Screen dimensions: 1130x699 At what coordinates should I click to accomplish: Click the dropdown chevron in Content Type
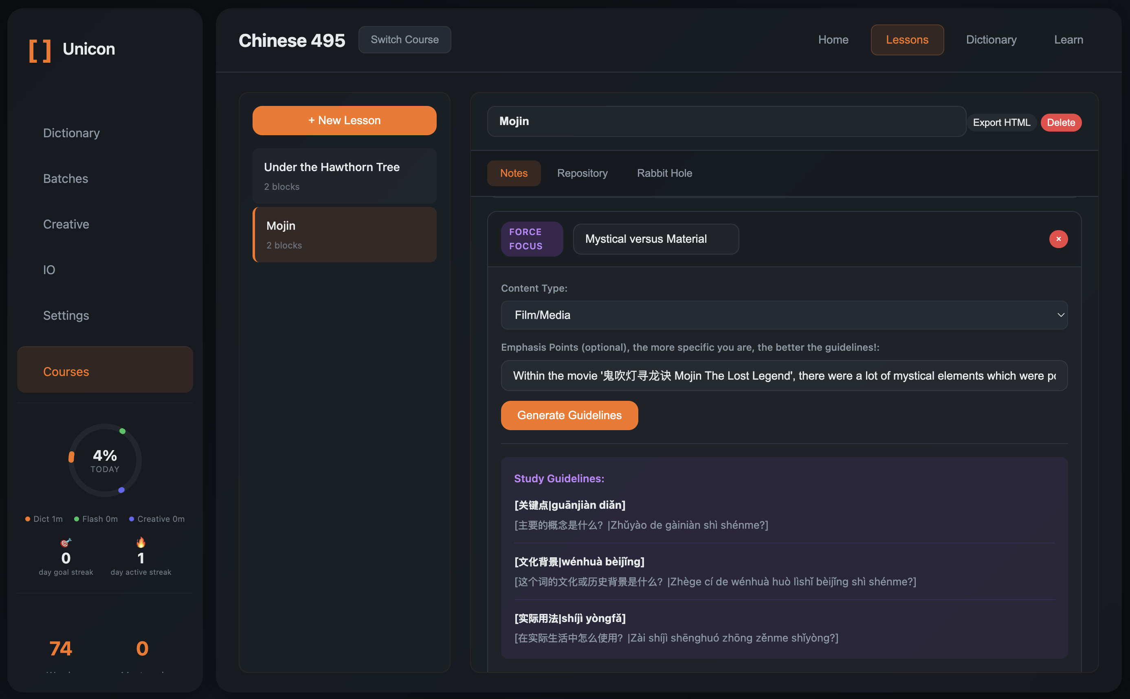pyautogui.click(x=1061, y=315)
